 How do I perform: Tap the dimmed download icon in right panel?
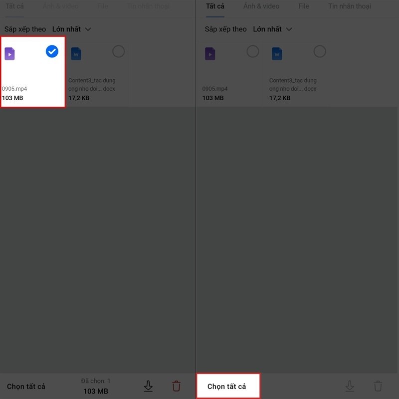[x=350, y=386]
